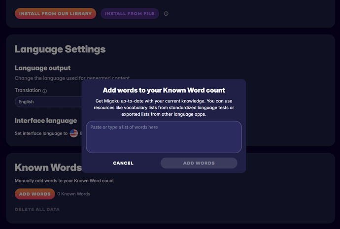Click the 'Translation' label text

tap(28, 90)
